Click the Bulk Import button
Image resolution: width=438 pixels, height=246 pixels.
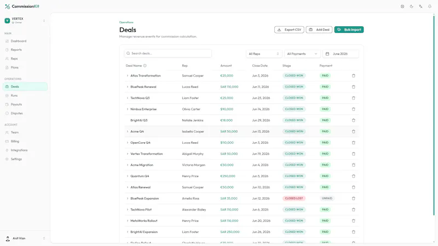[x=349, y=30]
